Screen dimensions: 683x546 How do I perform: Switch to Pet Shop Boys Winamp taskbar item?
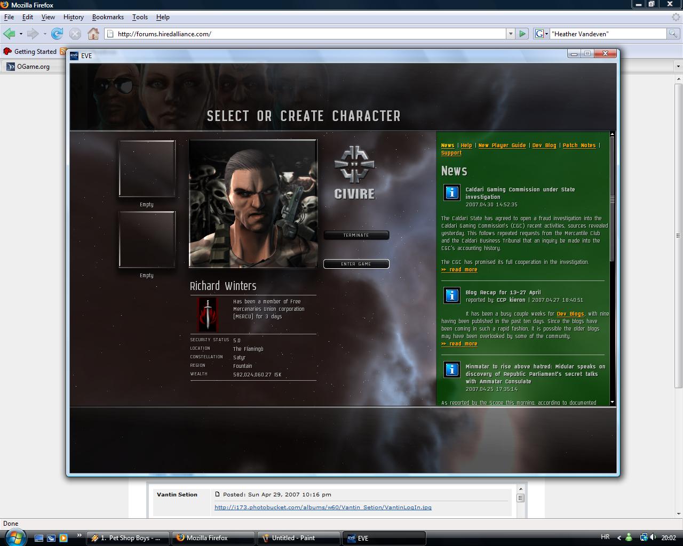129,538
